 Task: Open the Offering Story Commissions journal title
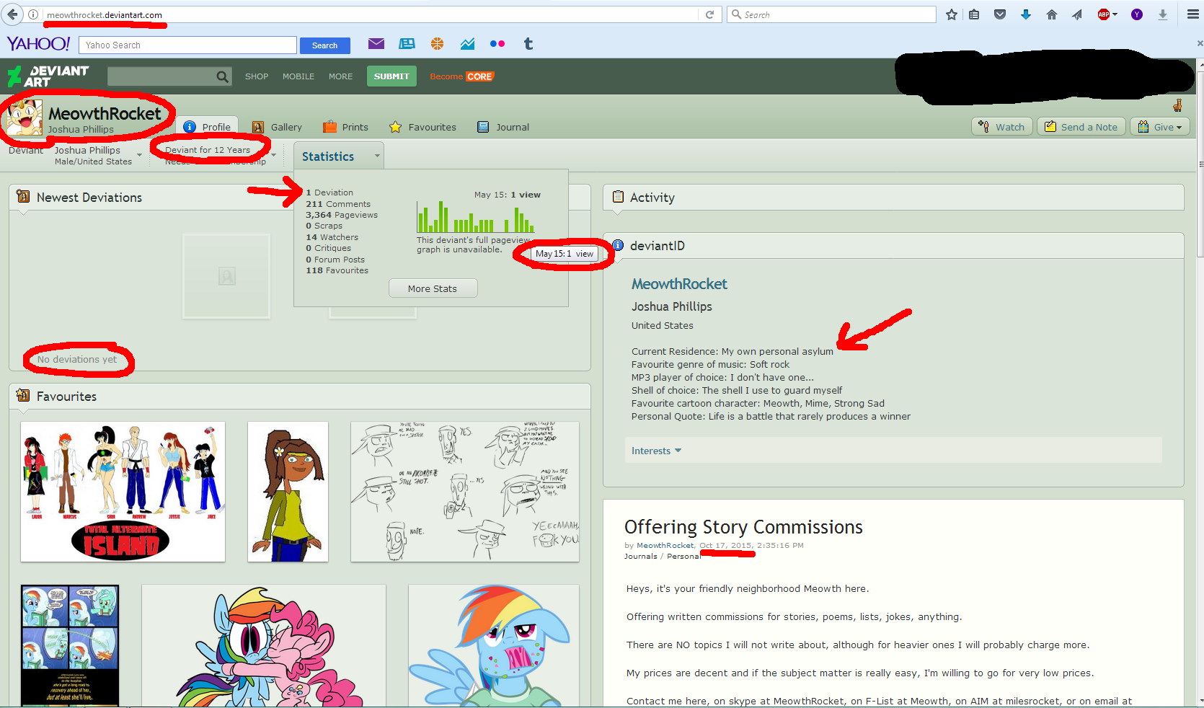point(743,527)
